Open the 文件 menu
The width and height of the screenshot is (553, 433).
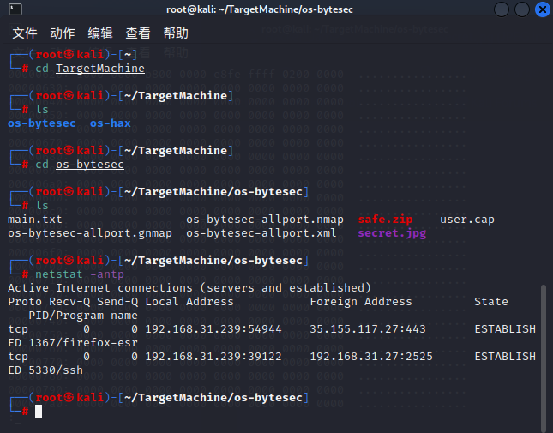[x=25, y=33]
